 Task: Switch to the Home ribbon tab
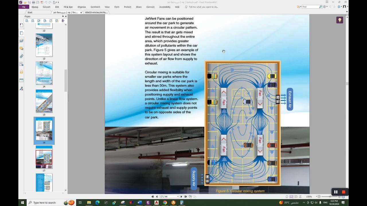[35, 7]
